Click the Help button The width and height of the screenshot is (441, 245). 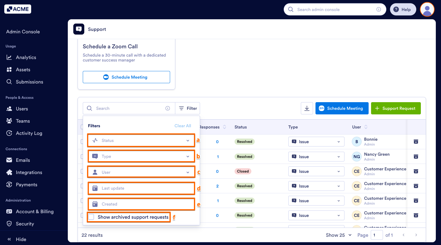(x=403, y=9)
